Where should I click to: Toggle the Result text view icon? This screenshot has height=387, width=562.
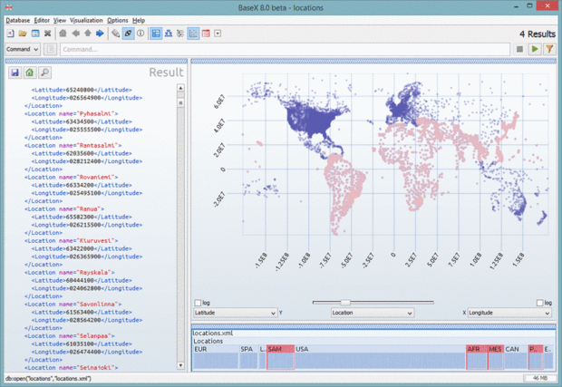tap(156, 34)
